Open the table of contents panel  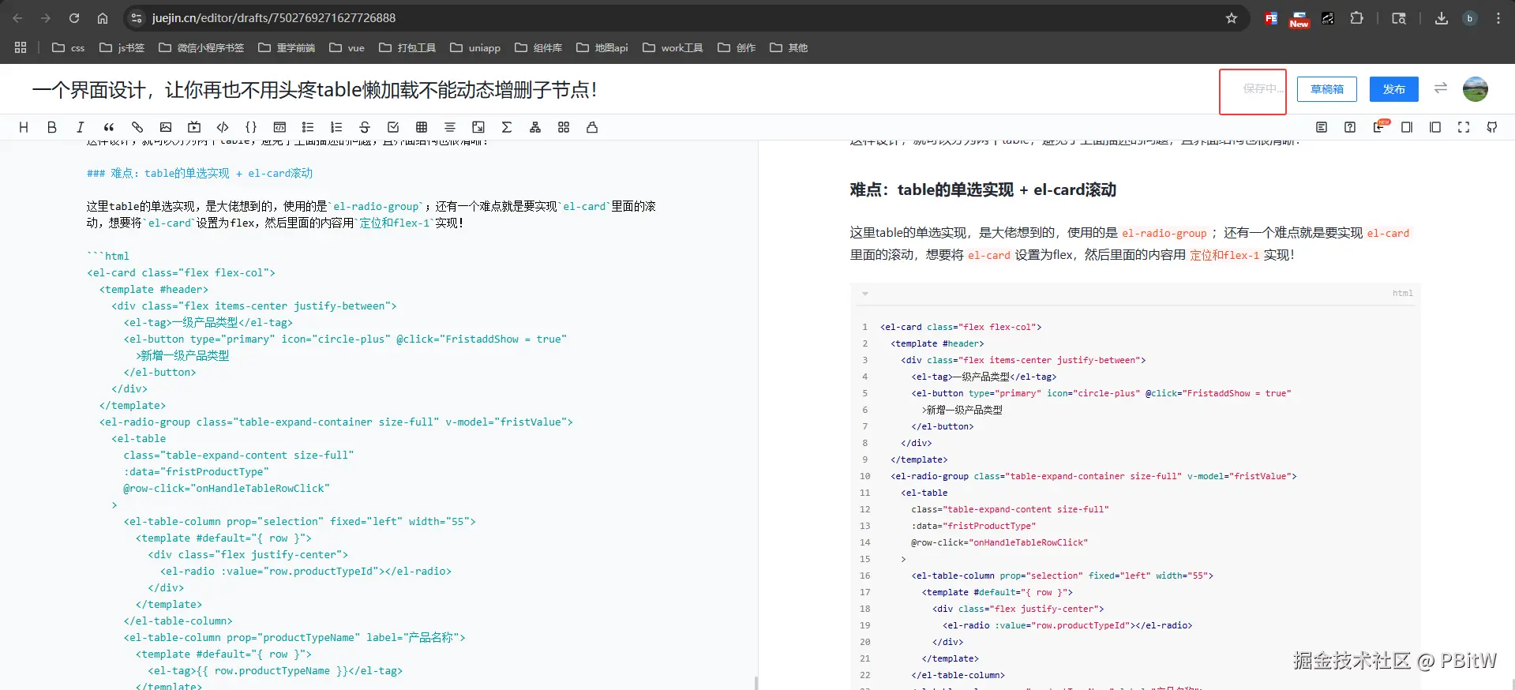tap(1322, 127)
